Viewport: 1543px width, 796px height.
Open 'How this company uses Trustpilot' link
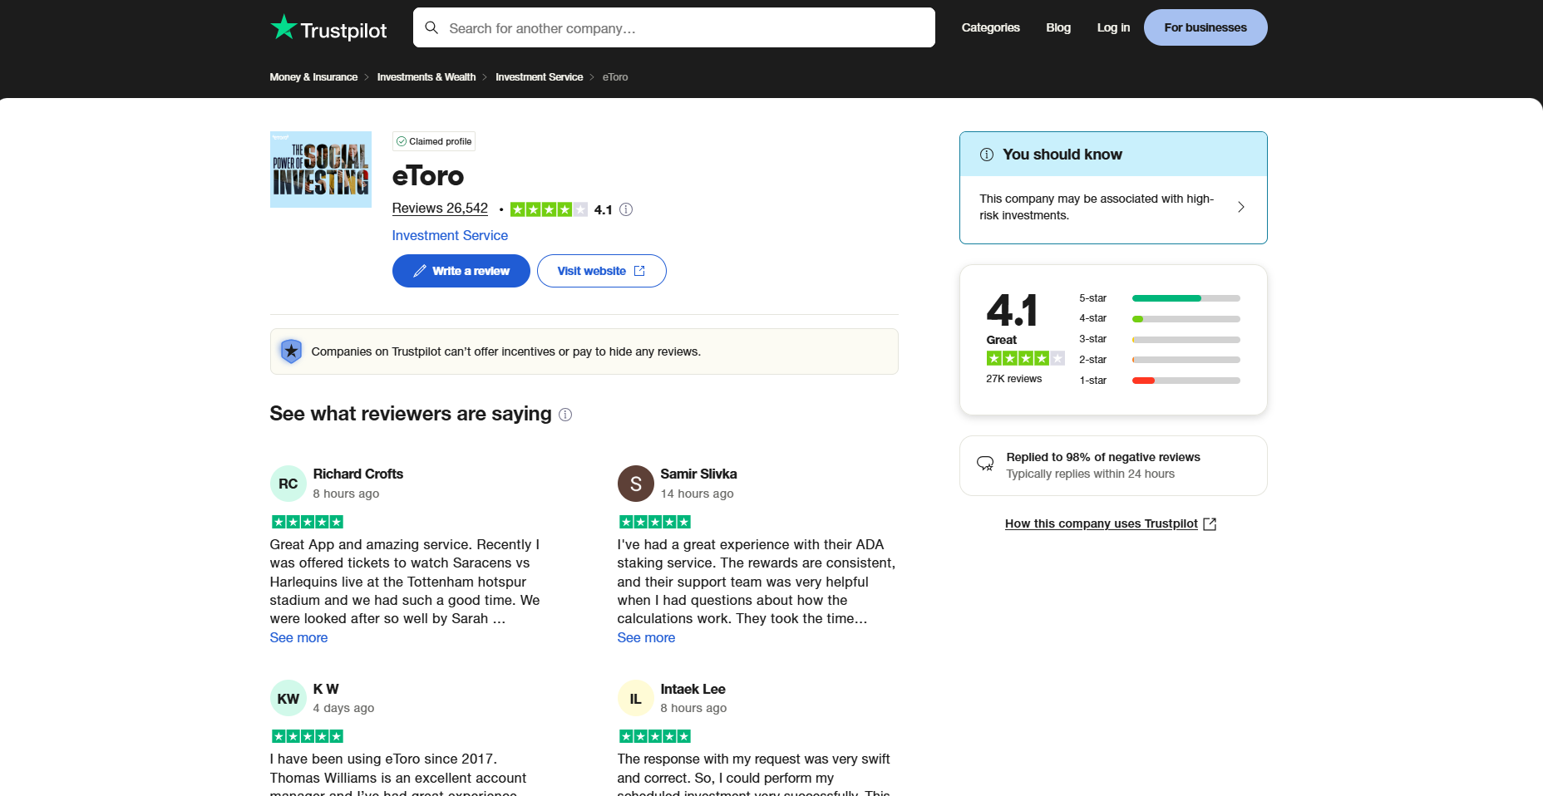pyautogui.click(x=1102, y=524)
